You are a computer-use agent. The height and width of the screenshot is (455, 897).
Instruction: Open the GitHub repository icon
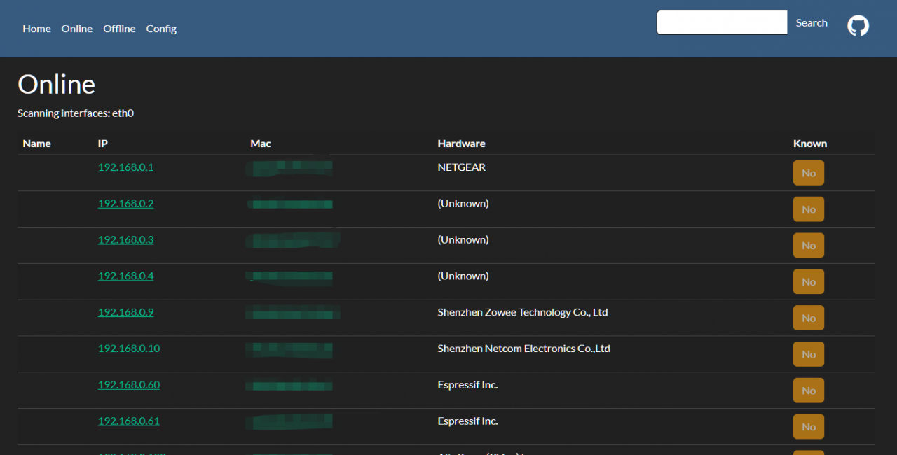point(858,26)
